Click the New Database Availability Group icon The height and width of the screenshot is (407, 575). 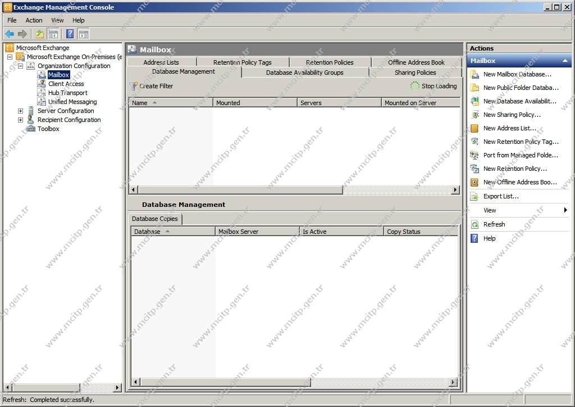click(474, 101)
